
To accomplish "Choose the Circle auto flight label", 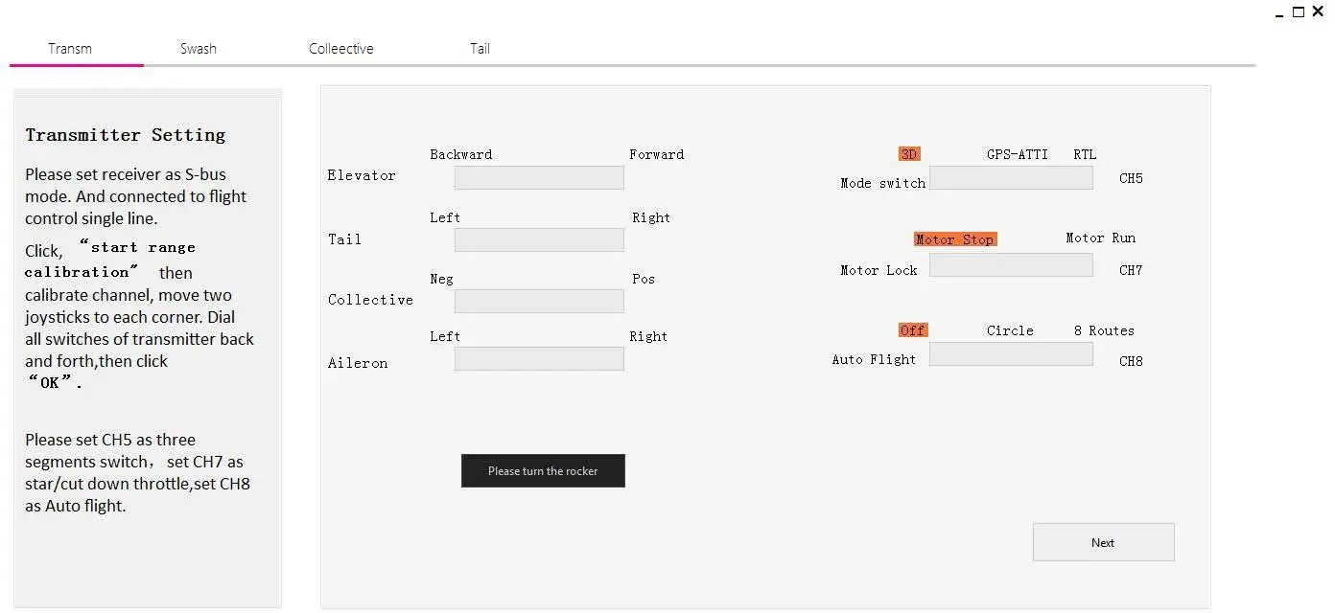I will click(1010, 330).
